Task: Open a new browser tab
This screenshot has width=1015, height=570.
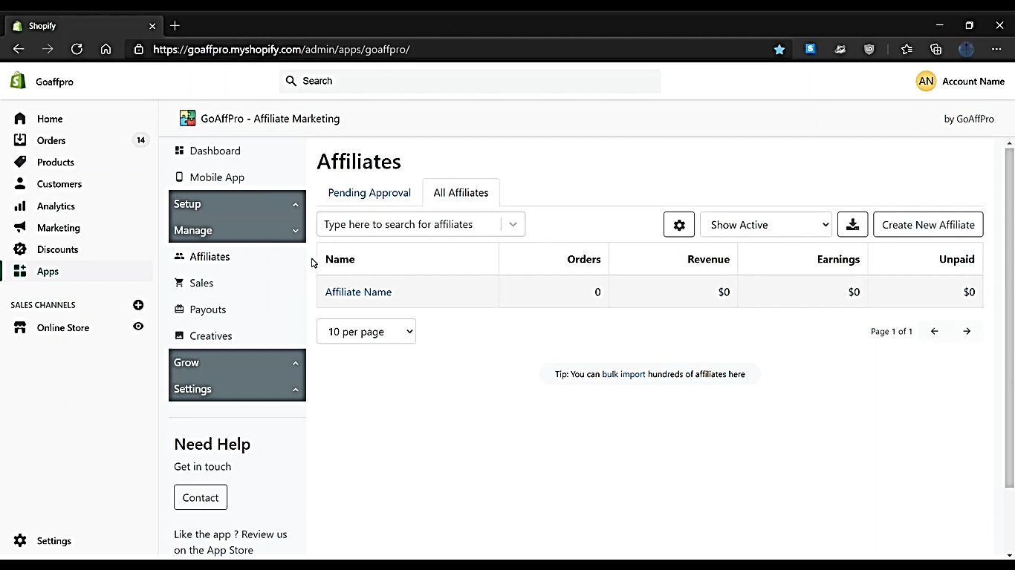Action: 175,25
